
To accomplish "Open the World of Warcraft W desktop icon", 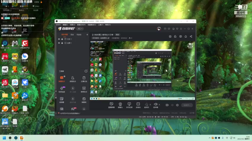I will click(25, 71).
